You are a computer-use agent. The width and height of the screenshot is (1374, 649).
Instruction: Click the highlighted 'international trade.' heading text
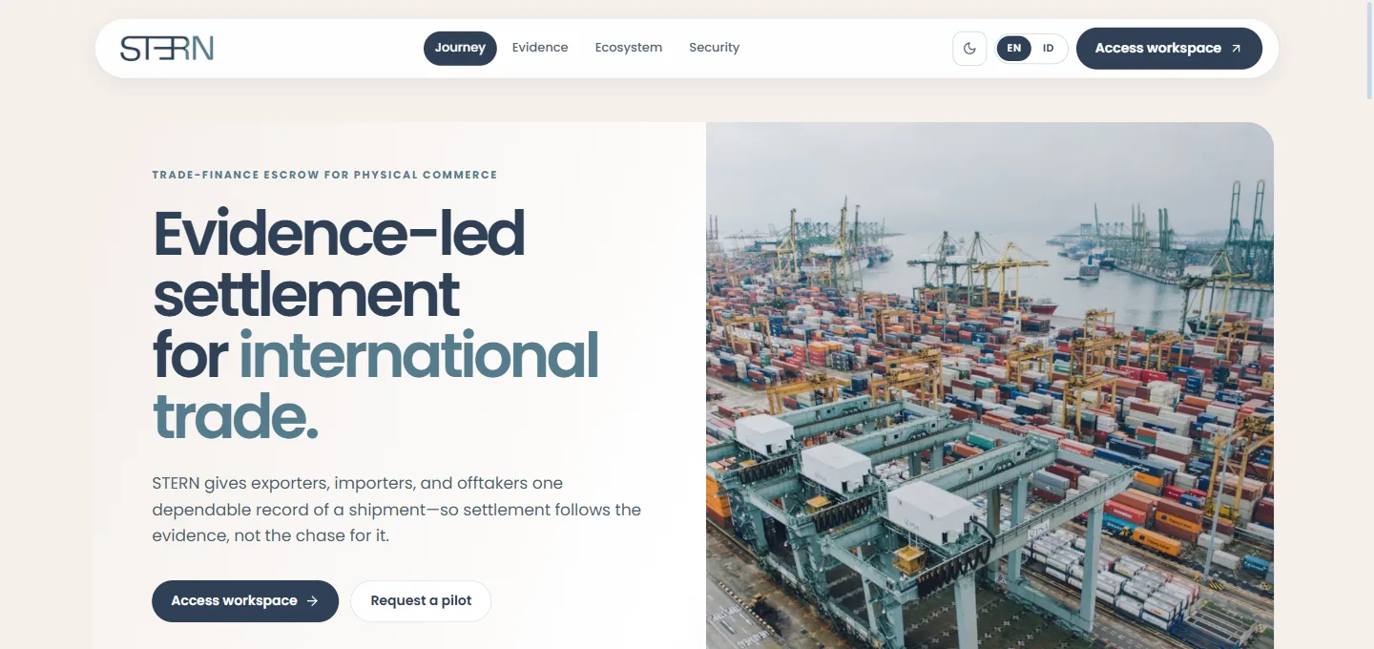point(376,386)
